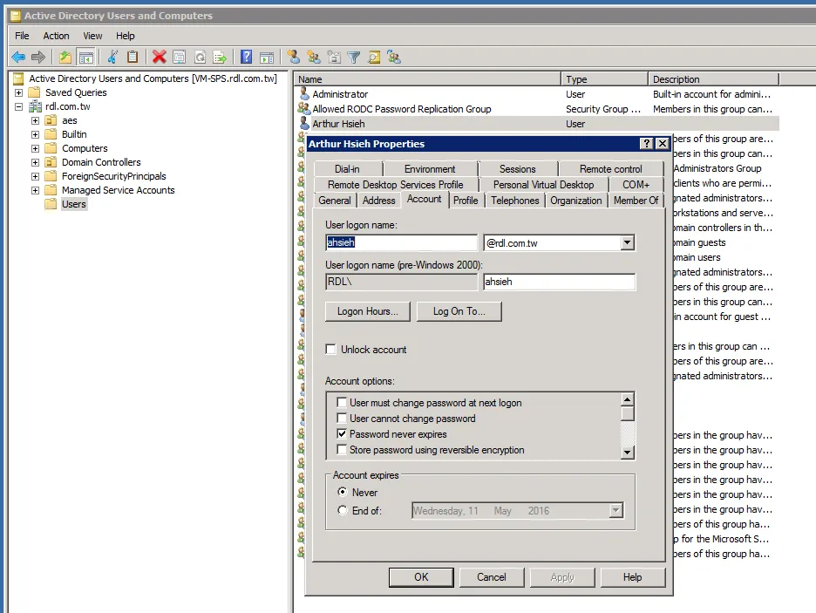Click the blue Help question mark icon

[x=247, y=58]
